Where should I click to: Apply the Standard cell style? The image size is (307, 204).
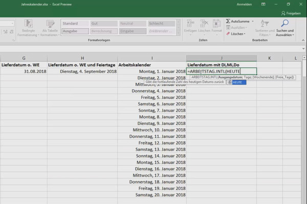tap(75, 23)
